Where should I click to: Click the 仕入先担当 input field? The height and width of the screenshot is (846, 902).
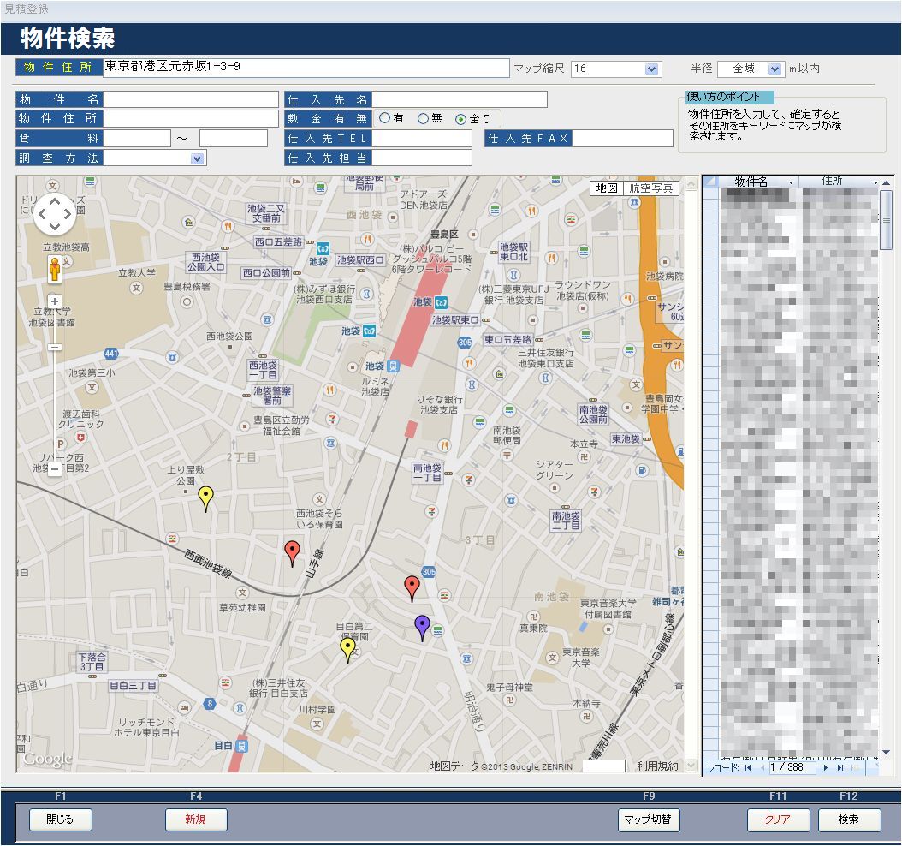[422, 158]
